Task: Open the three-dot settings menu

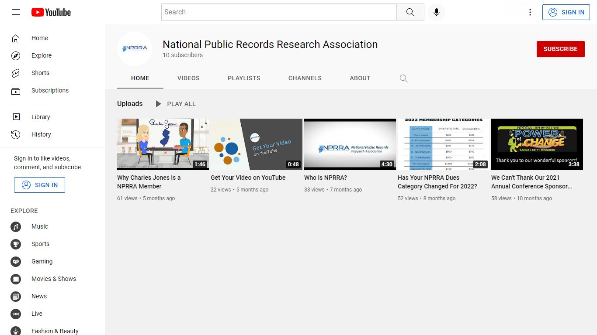Action: 530,12
